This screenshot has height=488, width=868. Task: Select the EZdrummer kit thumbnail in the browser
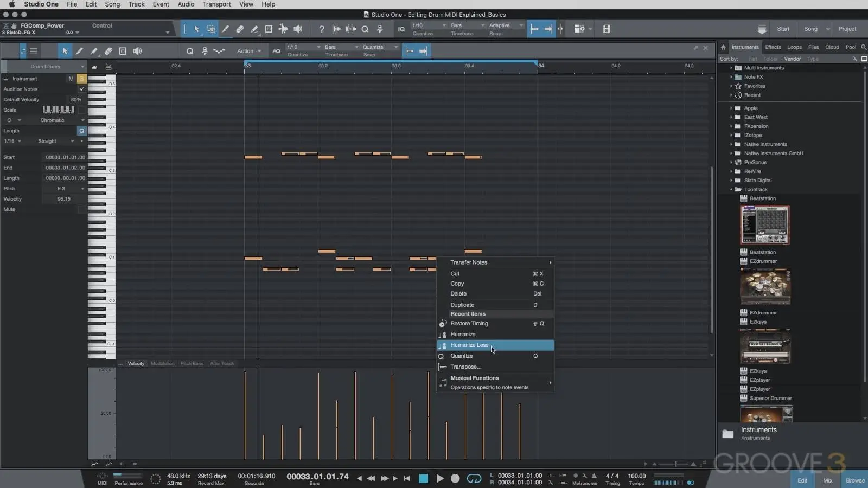pyautogui.click(x=765, y=286)
